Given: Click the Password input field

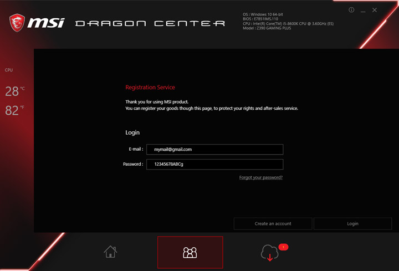Looking at the screenshot, I should (x=215, y=164).
